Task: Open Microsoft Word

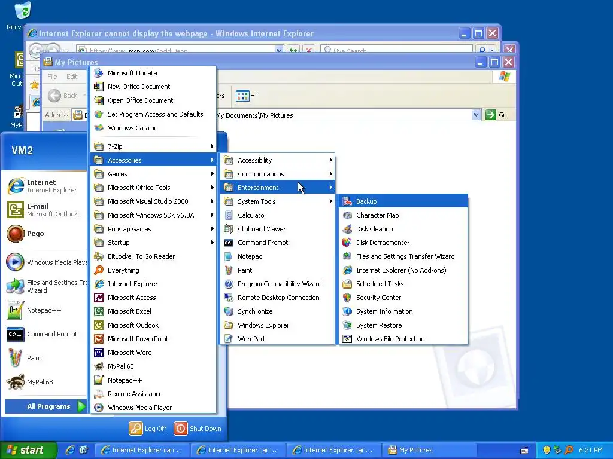Action: (153, 353)
